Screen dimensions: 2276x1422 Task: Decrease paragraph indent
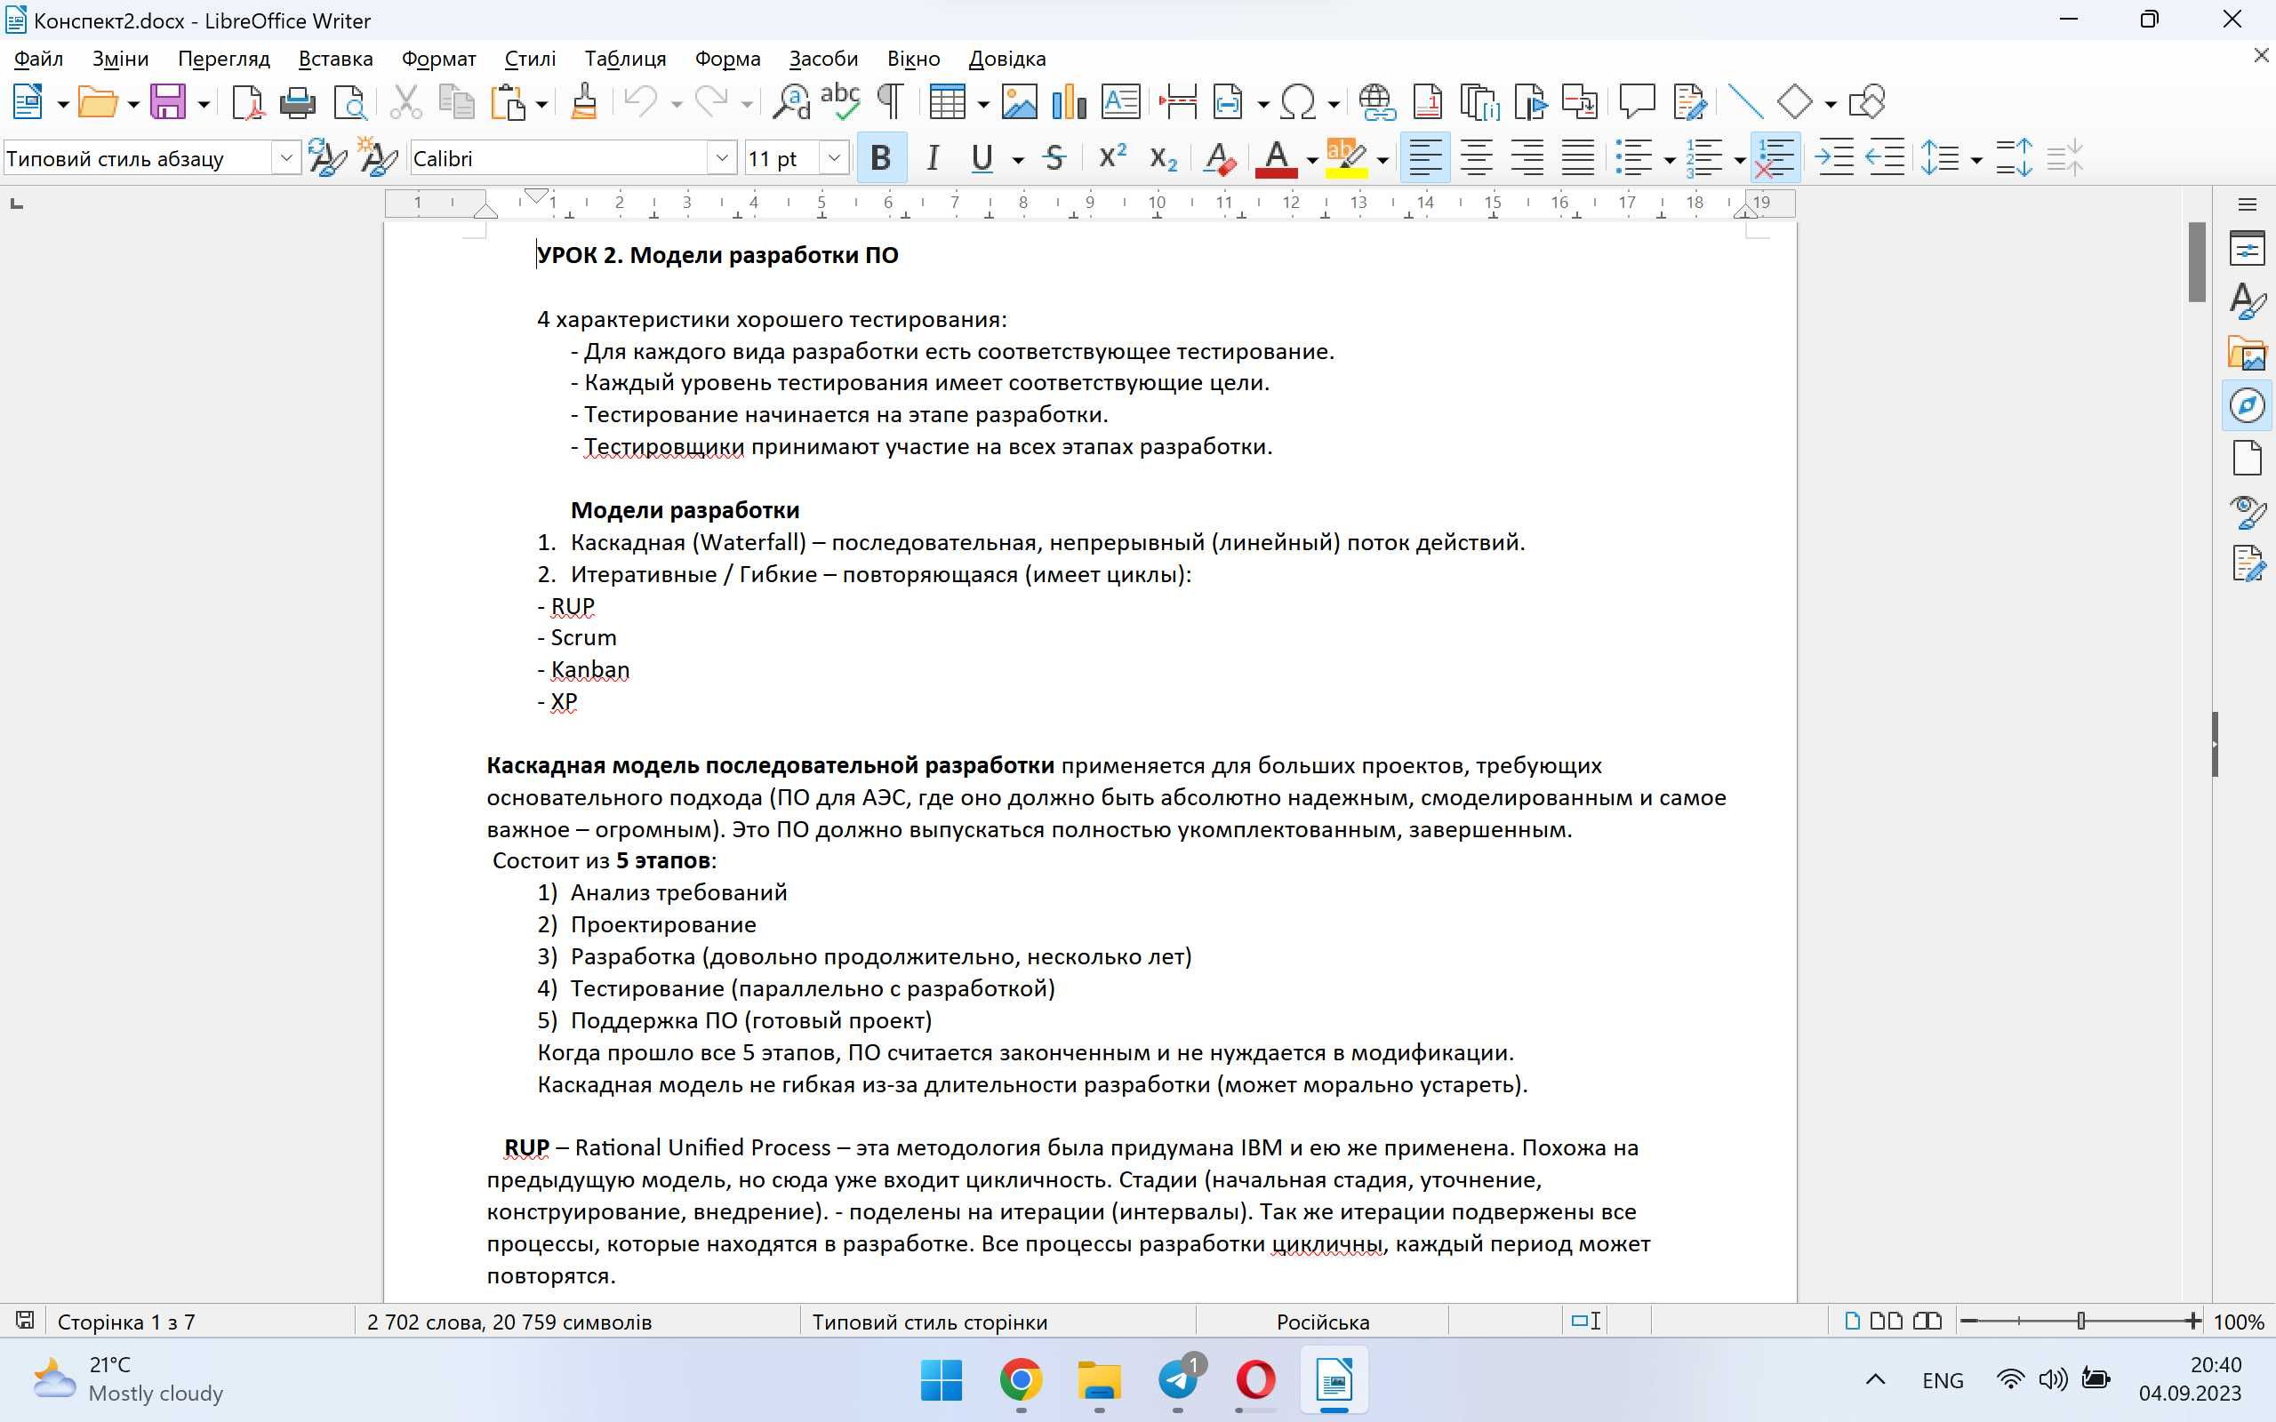pyautogui.click(x=1885, y=158)
